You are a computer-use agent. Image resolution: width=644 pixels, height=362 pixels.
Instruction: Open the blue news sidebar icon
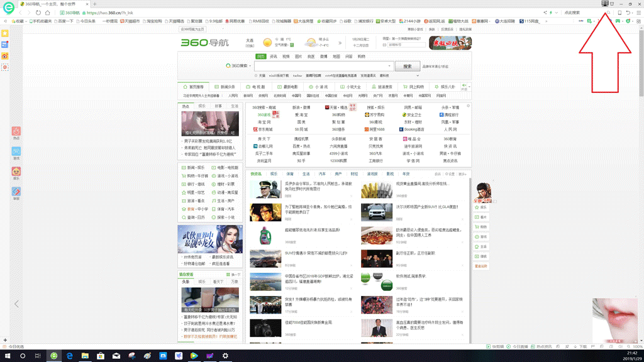click(x=5, y=45)
